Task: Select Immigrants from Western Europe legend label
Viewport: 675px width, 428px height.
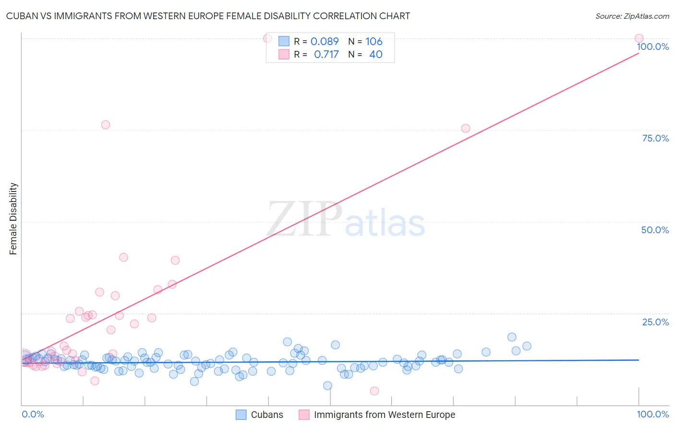Action: [x=385, y=415]
